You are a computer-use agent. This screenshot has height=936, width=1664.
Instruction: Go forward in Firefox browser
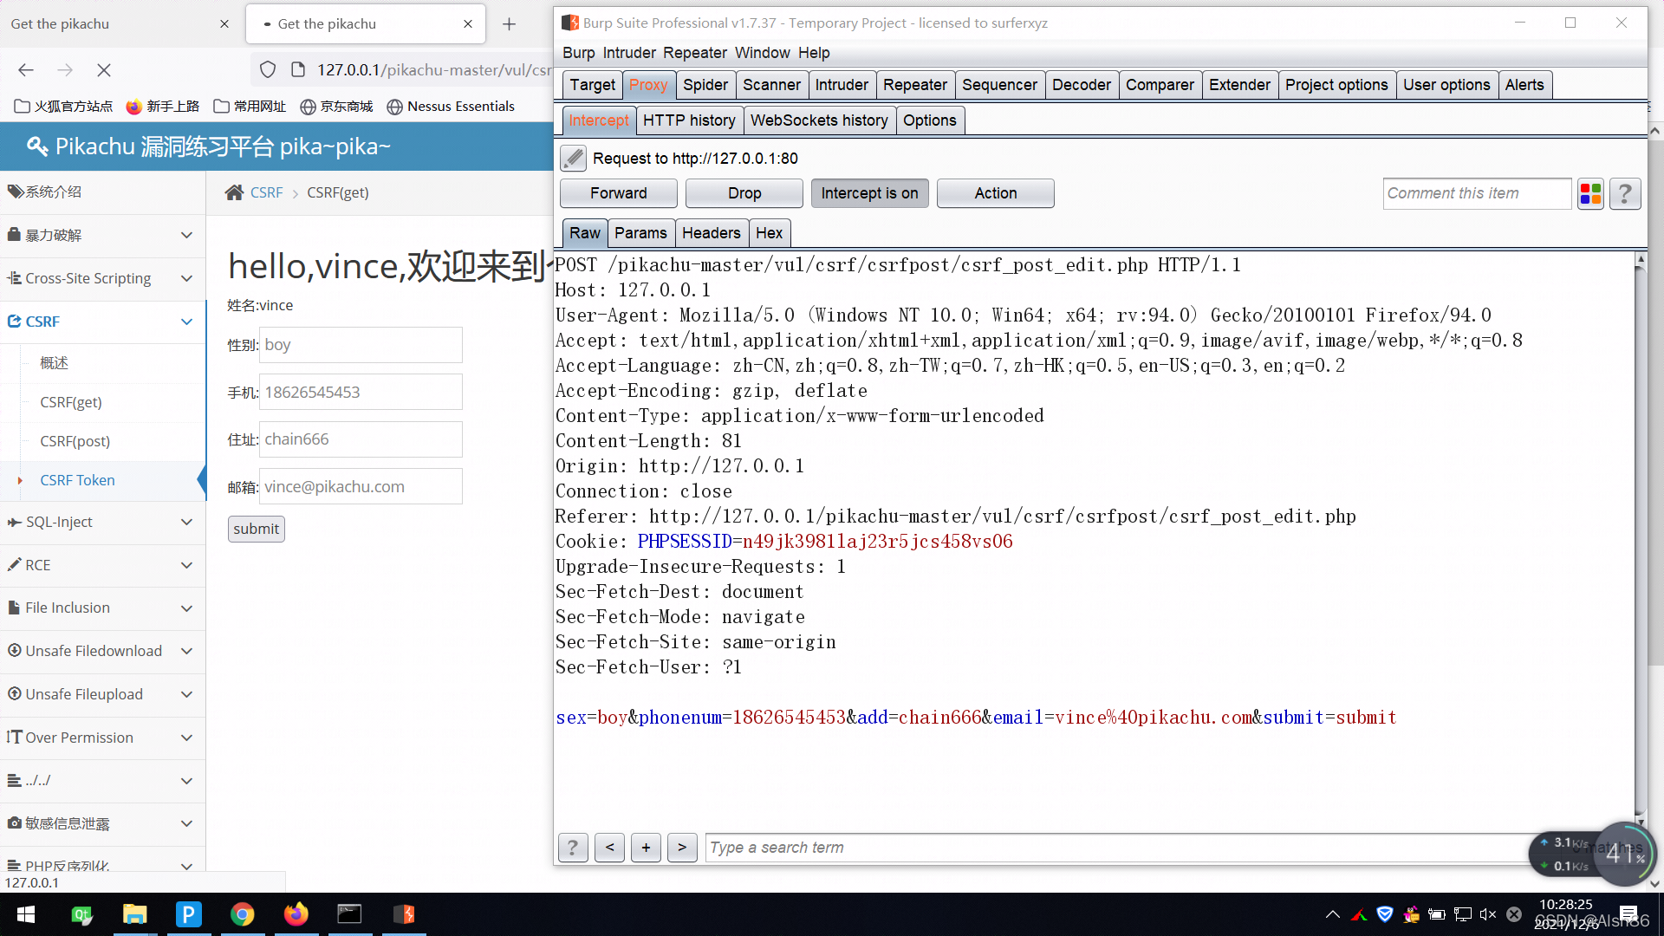coord(65,70)
